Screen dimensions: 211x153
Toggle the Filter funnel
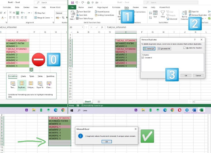pos(163,14)
